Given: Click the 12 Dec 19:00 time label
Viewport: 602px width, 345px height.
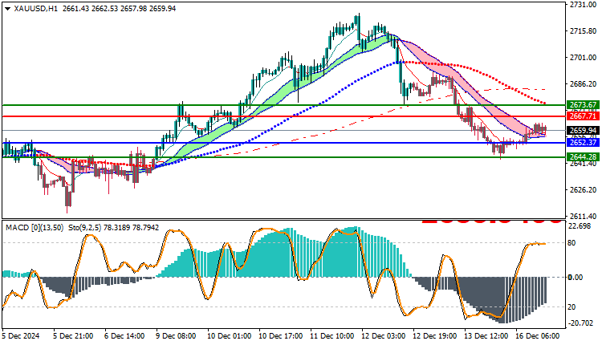Looking at the screenshot, I should (x=435, y=336).
